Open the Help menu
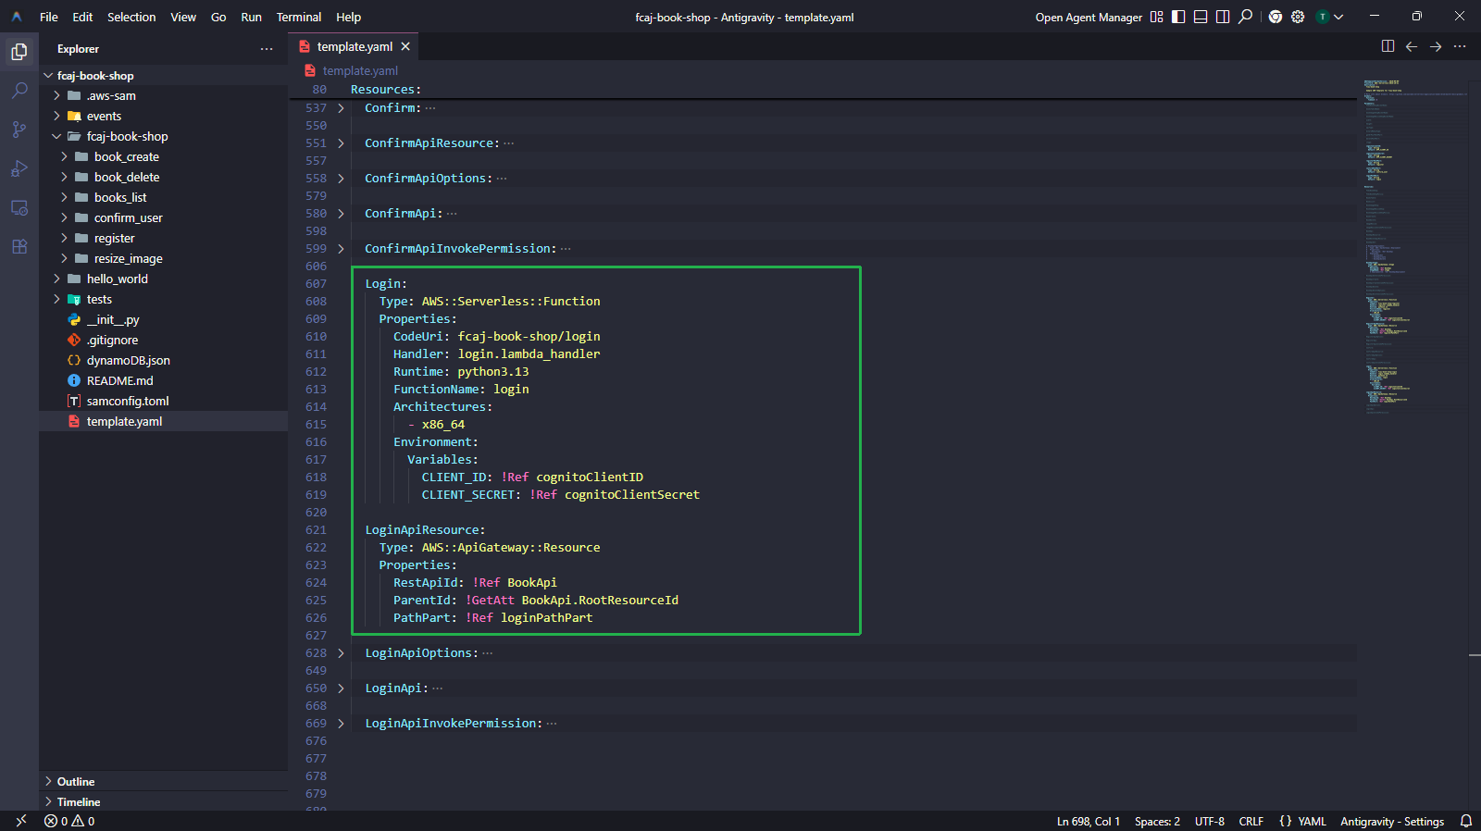1481x831 pixels. click(x=348, y=17)
